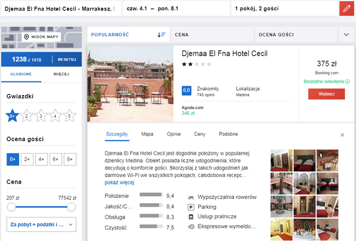This screenshot has width=356, height=241.
Task: Click the red Wybierz button
Action: tap(326, 93)
